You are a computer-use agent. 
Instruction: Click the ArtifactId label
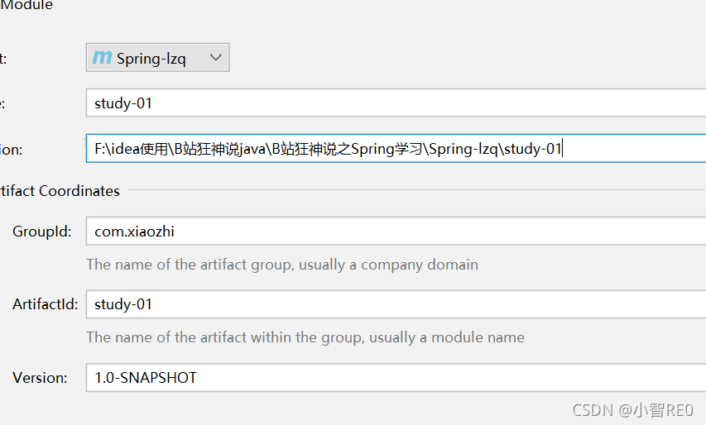click(45, 304)
